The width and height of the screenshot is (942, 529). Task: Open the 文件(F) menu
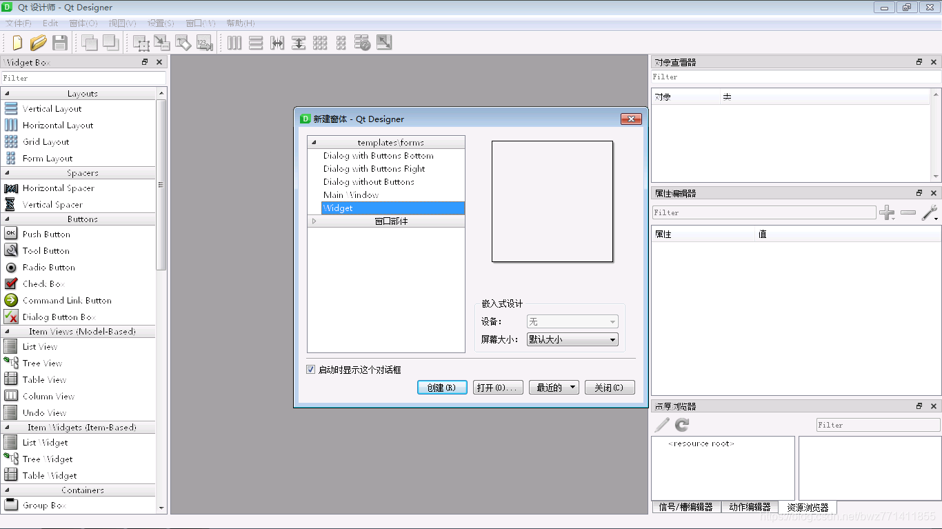[19, 23]
